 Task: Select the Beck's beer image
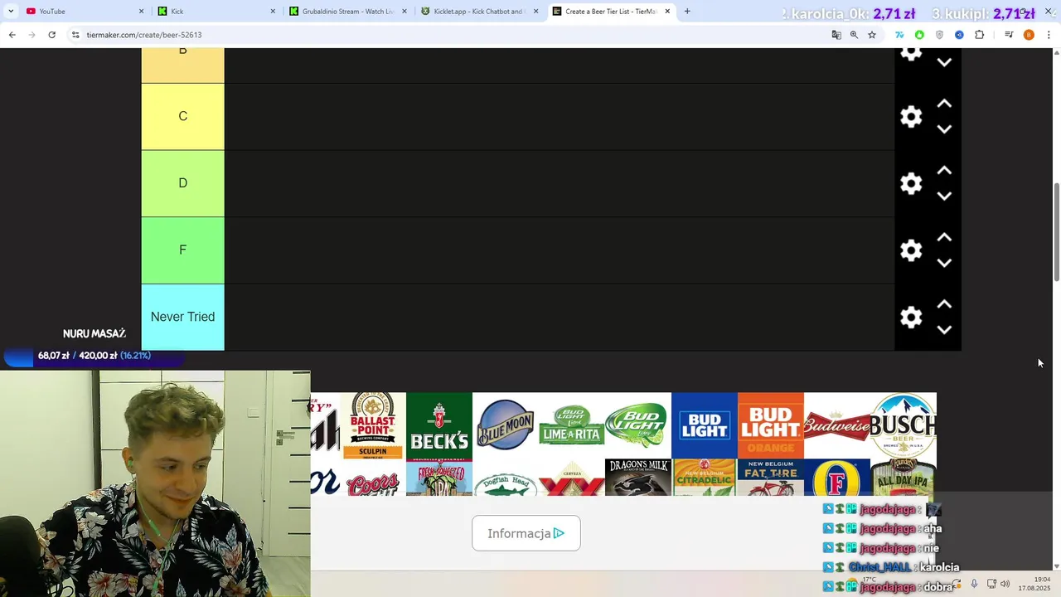point(439,425)
